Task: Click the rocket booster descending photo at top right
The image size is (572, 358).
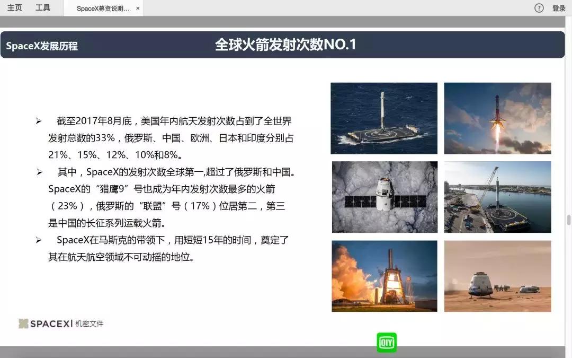Action: coord(497,118)
